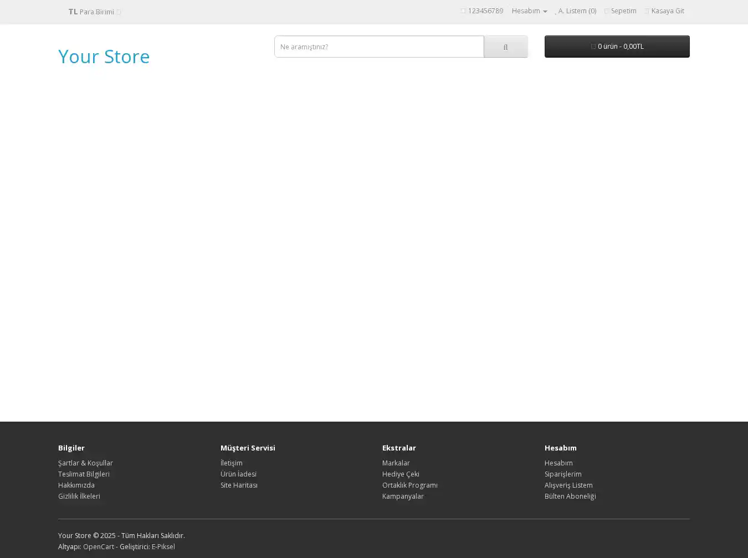This screenshot has height=558, width=748.
Task: Go to the Your Store homepage logo
Action: click(x=104, y=57)
